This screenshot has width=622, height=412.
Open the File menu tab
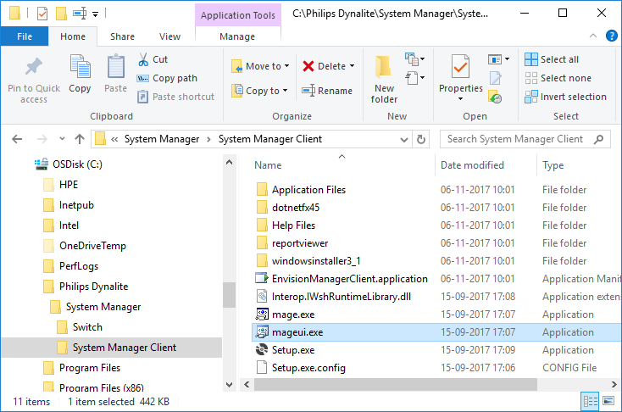tap(25, 36)
